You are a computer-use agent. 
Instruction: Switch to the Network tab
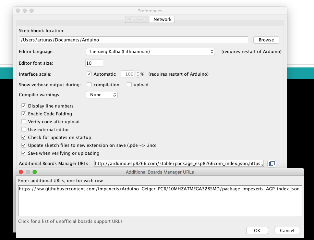point(162,19)
